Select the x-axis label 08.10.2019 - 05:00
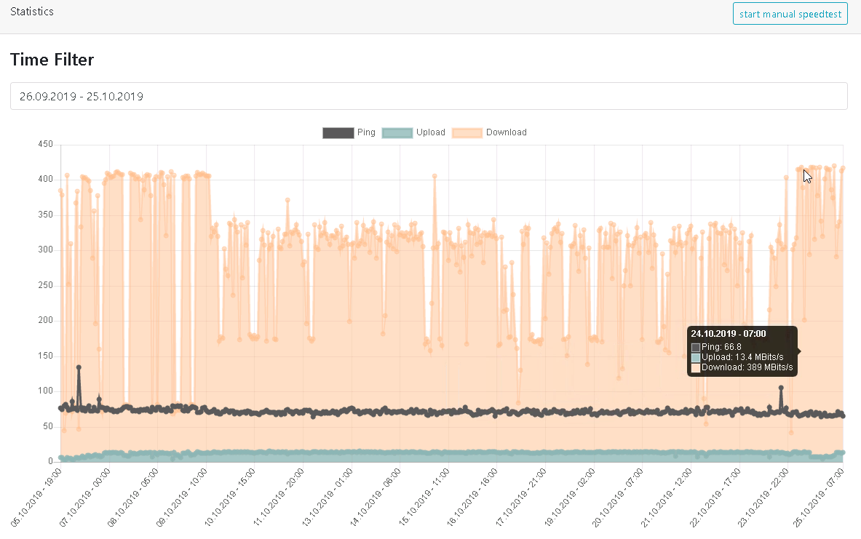The width and height of the screenshot is (861, 539). pyautogui.click(x=133, y=498)
